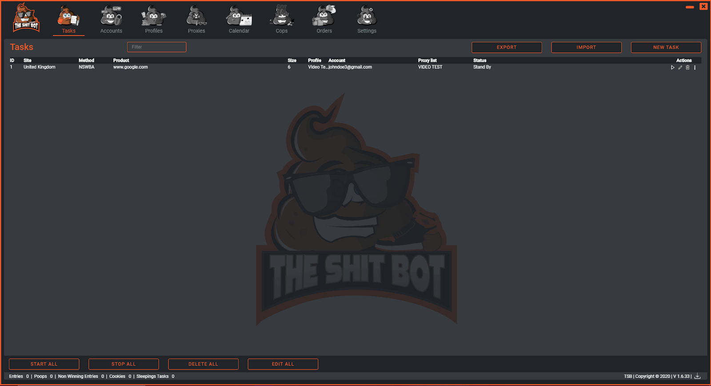Image resolution: width=711 pixels, height=386 pixels.
Task: Select the Tasks tab
Action: 68,20
